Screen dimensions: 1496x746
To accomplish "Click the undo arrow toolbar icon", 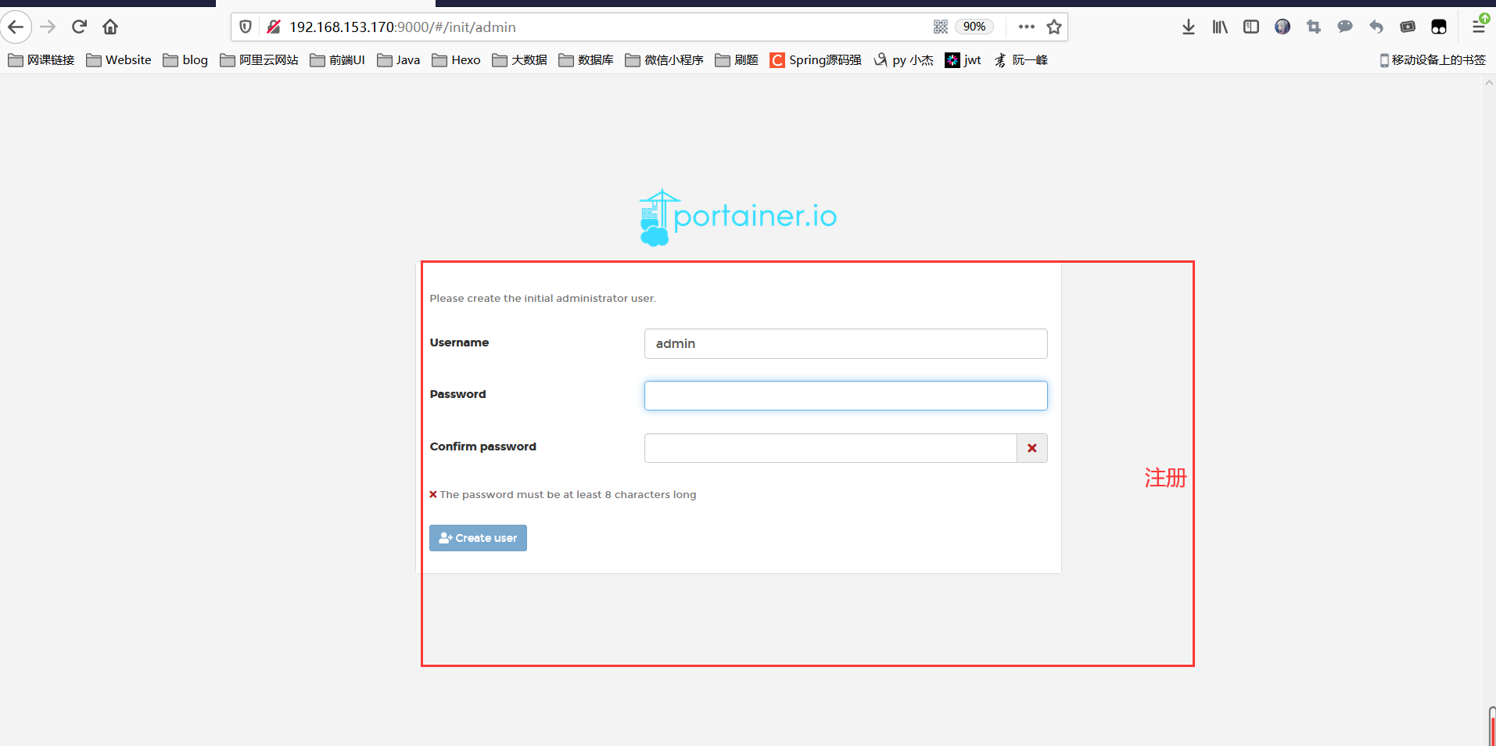I will [1376, 27].
